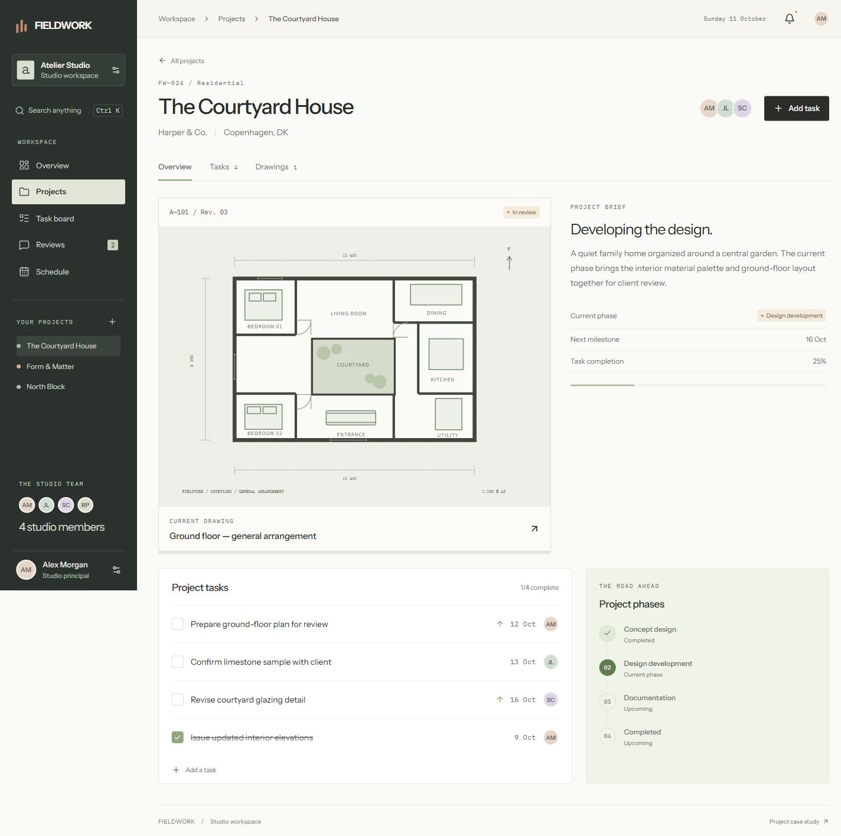Click the Design development phase step 02
841x836 pixels.
pyautogui.click(x=607, y=668)
